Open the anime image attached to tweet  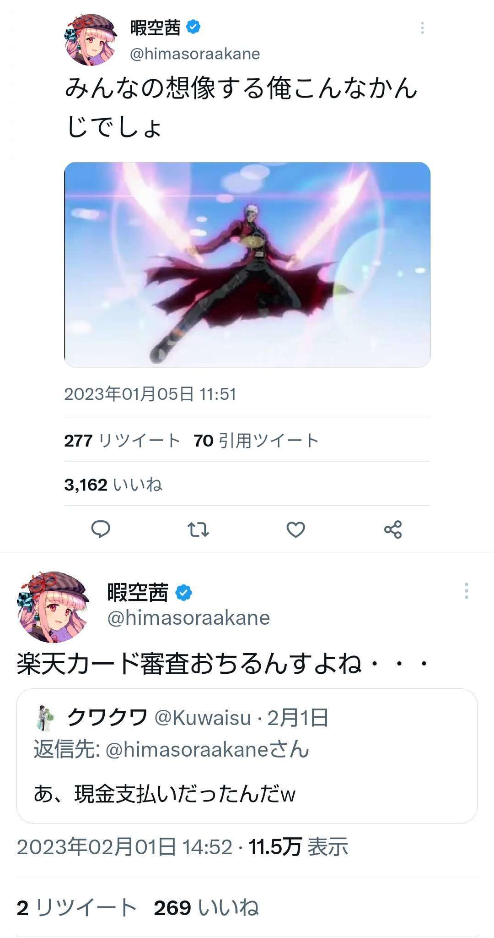pos(247,265)
